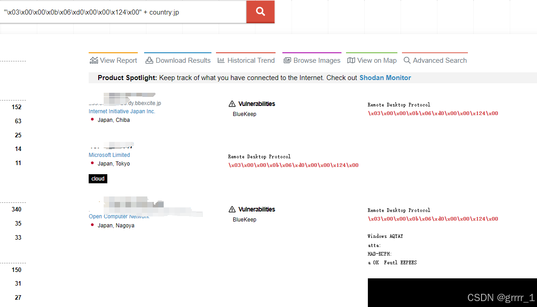The height and width of the screenshot is (307, 537).
Task: Open the View Report tab
Action: 113,60
